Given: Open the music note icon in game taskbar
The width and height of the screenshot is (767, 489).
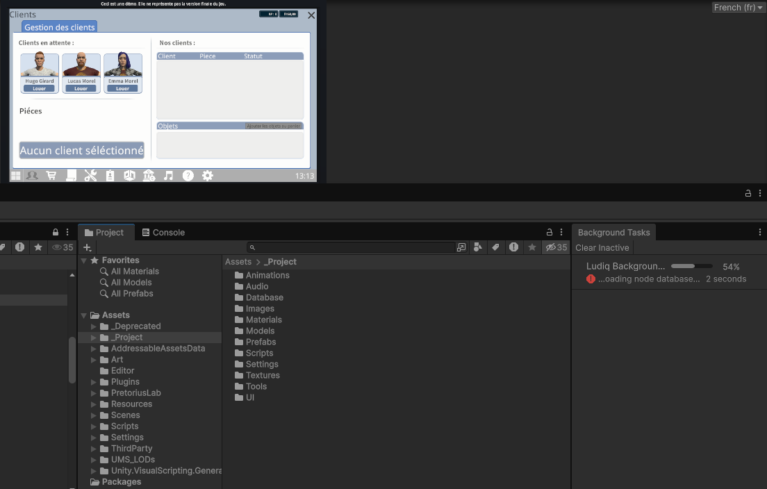Looking at the screenshot, I should 168,176.
